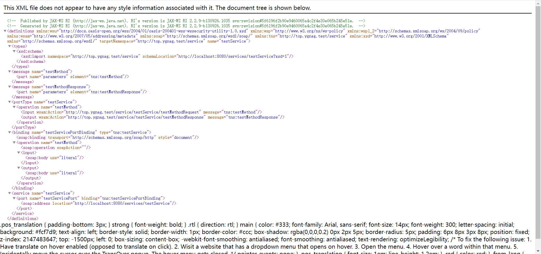Collapse the portType testService node
This screenshot has height=254, width=541.
(10, 102)
